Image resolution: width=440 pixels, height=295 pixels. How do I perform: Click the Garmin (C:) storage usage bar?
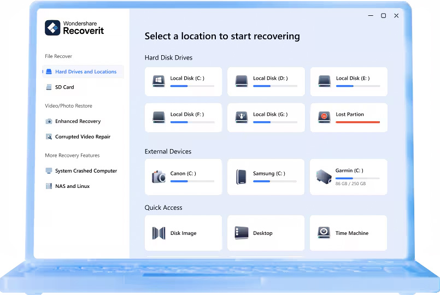357,178
